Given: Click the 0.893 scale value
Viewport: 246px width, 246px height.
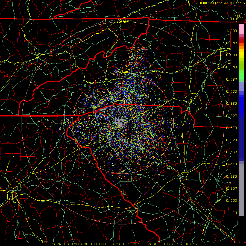Looking at the screenshot, I should [232, 55].
